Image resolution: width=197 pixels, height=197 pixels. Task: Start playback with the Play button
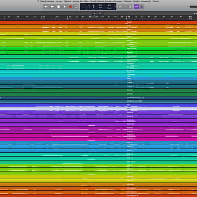65,7
